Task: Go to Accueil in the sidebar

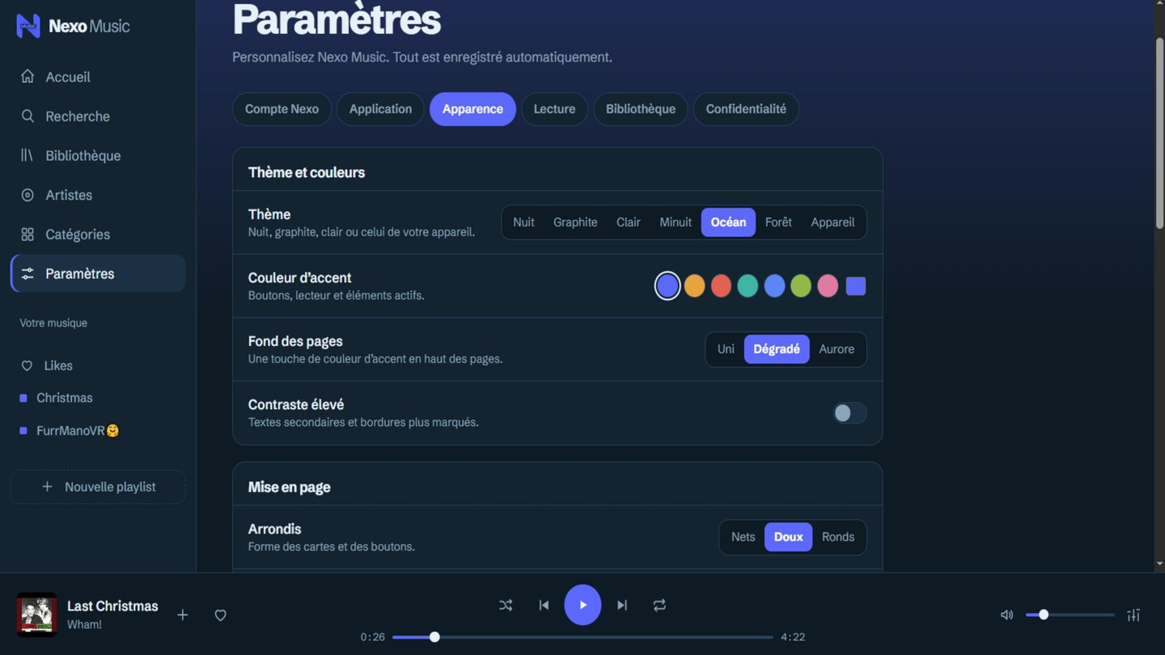Action: coord(98,77)
